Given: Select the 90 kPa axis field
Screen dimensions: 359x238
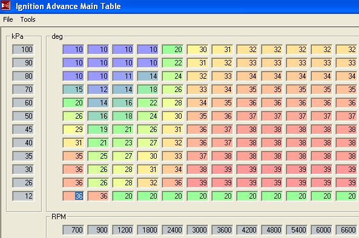Looking at the screenshot, I should [x=23, y=63].
